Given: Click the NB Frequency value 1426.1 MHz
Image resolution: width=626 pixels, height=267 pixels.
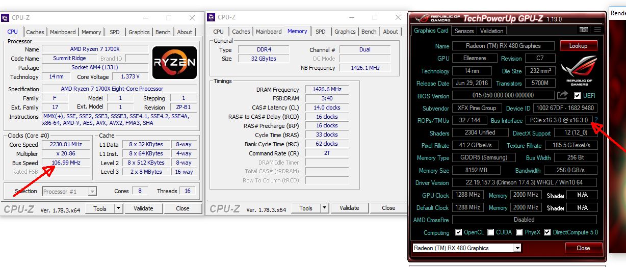Looking at the screenshot, I should click(x=365, y=68).
